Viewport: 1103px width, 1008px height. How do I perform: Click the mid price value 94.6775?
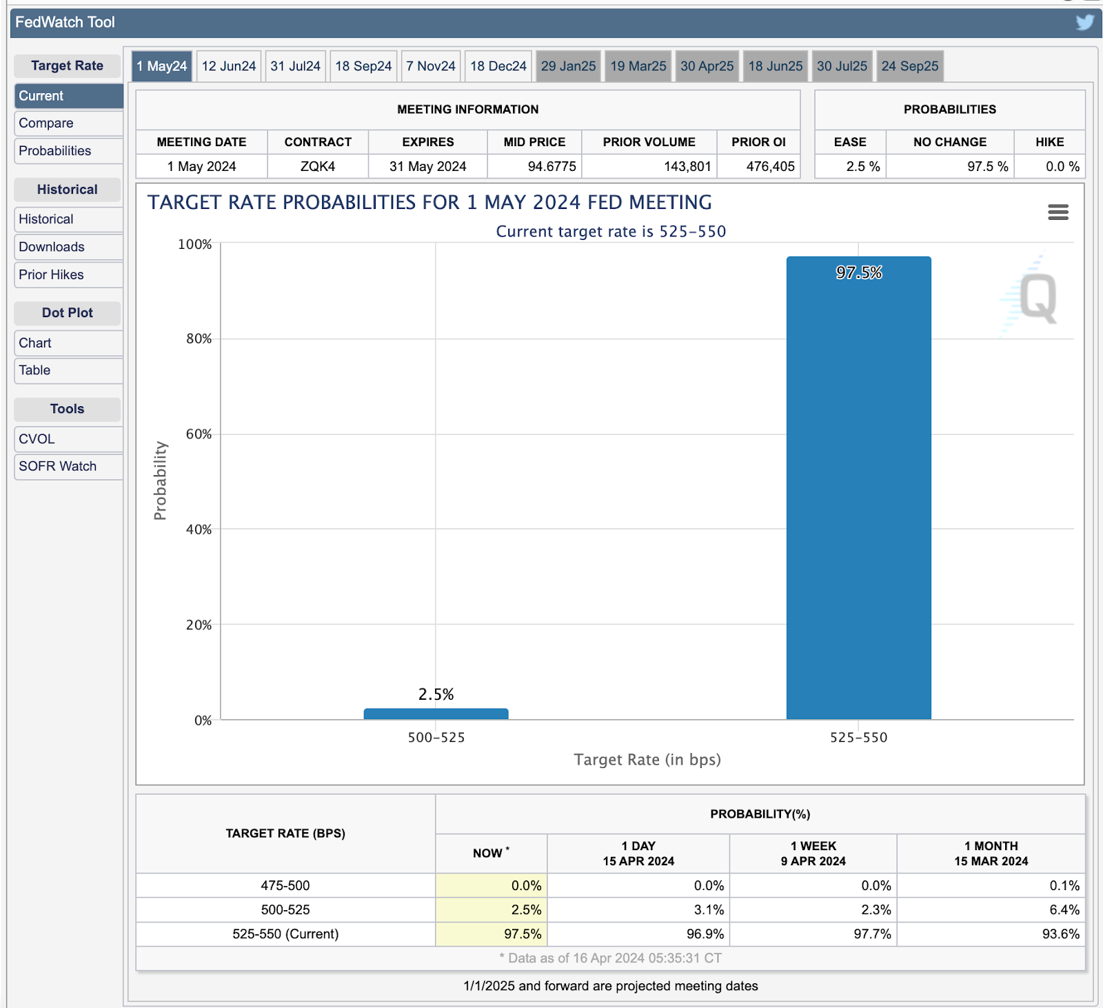[534, 166]
